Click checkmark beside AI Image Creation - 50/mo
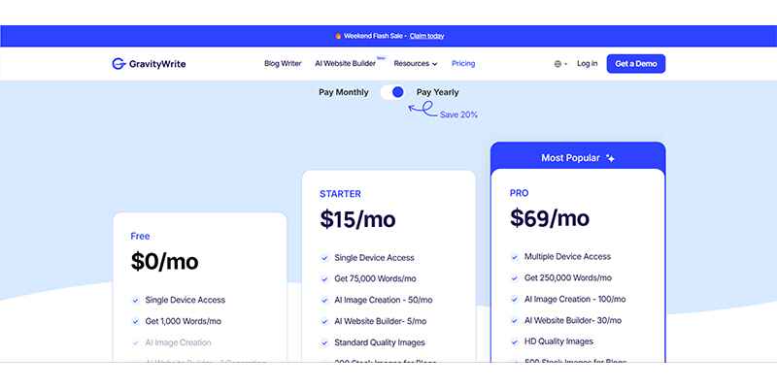Image resolution: width=777 pixels, height=388 pixels. click(x=324, y=301)
